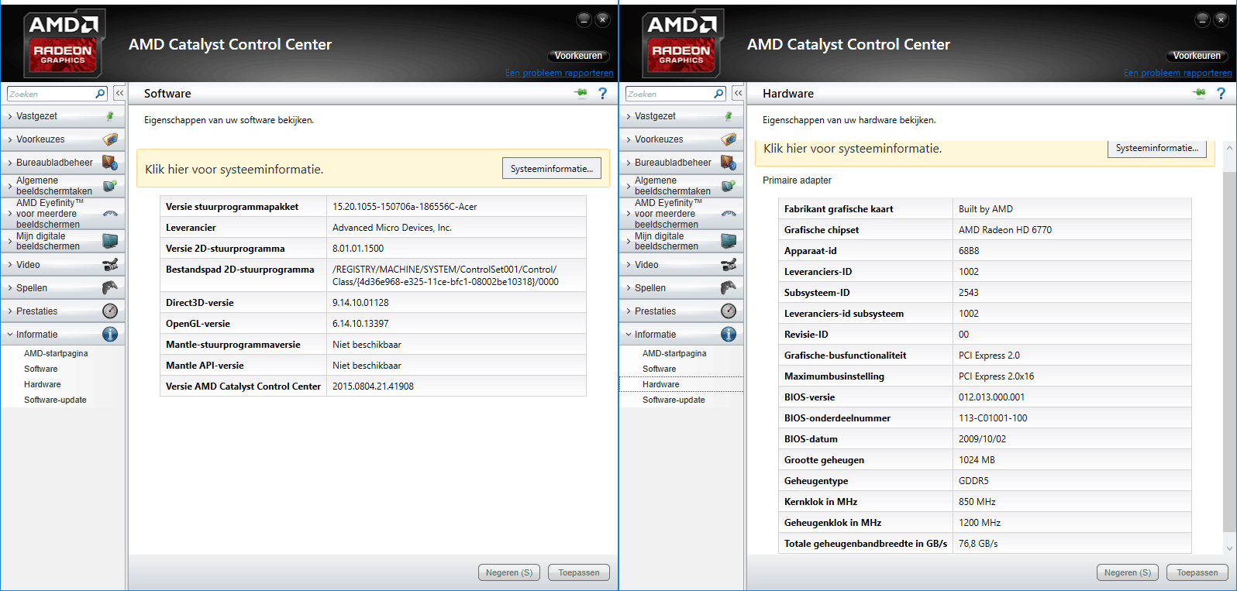
Task: Click 'Advanced Micro Devices, Inc.' value
Action: point(392,228)
